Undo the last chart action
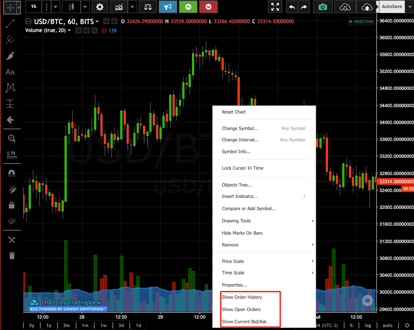Screen dimensions: 414x330 pyautogui.click(x=292, y=7)
